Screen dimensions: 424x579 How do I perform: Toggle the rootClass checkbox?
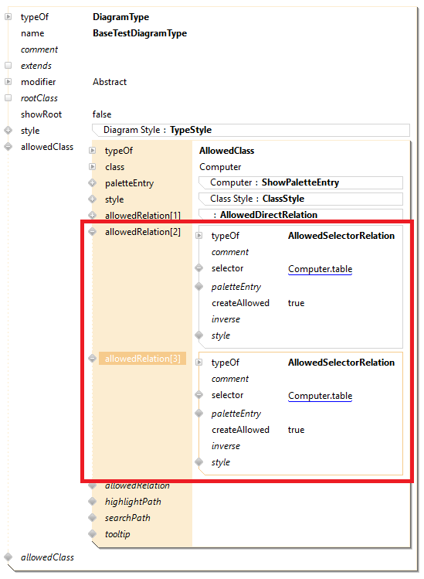[x=8, y=98]
